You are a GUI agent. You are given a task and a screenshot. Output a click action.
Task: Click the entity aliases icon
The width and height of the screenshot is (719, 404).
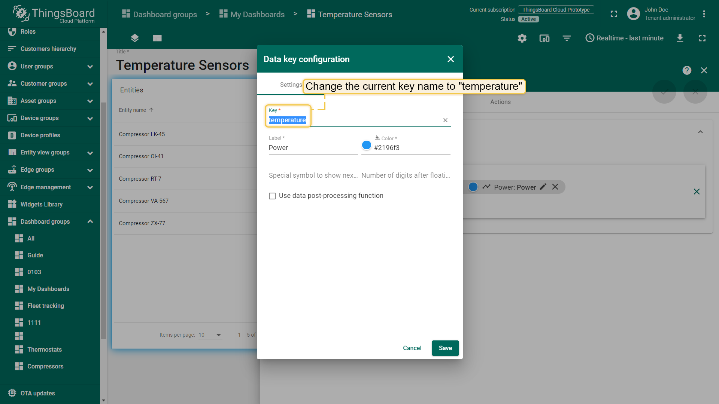pyautogui.click(x=544, y=38)
